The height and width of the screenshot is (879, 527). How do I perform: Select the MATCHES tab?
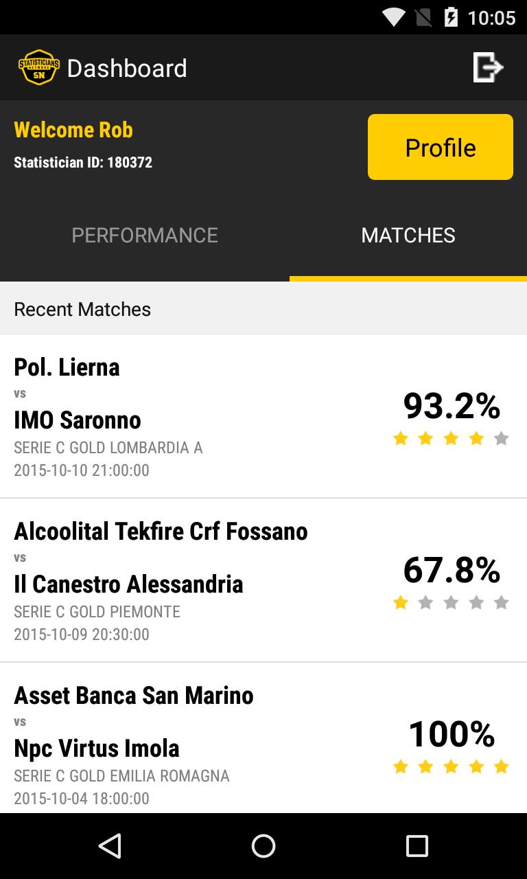click(408, 236)
